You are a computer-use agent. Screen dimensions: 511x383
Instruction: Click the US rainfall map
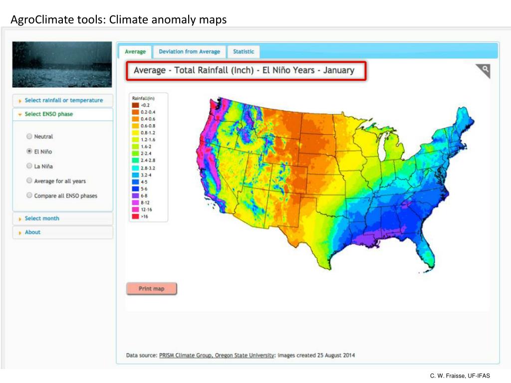[x=335, y=185]
